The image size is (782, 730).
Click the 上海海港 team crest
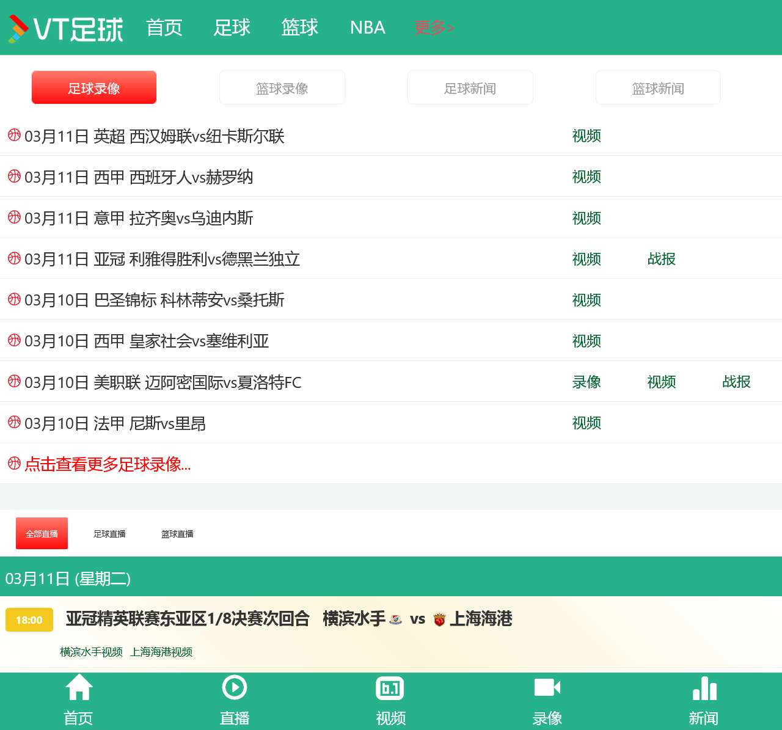click(x=439, y=620)
